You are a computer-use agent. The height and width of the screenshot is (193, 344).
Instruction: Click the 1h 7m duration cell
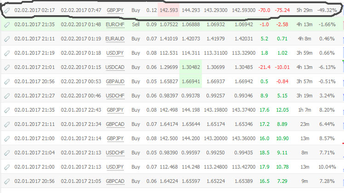(x=304, y=110)
